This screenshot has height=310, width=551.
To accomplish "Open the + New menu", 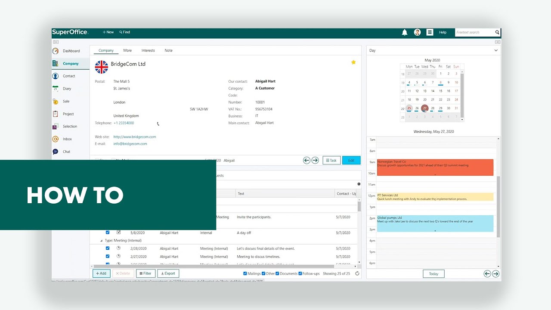I will point(108,32).
